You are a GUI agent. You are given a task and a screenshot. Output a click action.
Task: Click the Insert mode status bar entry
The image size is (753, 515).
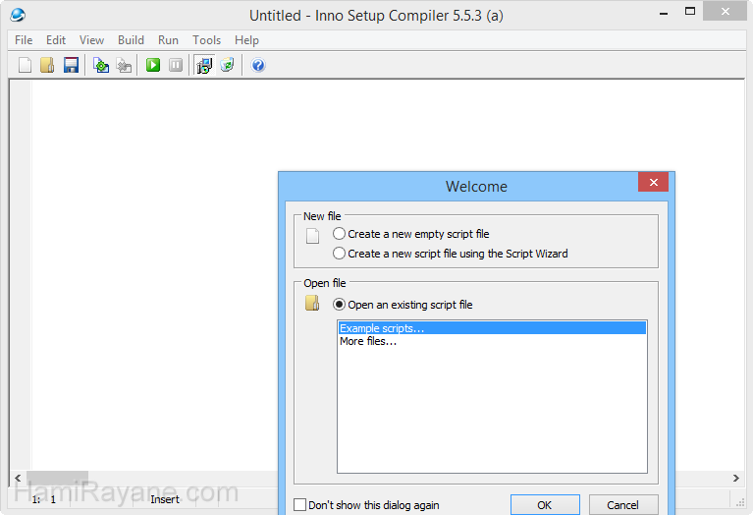[165, 499]
